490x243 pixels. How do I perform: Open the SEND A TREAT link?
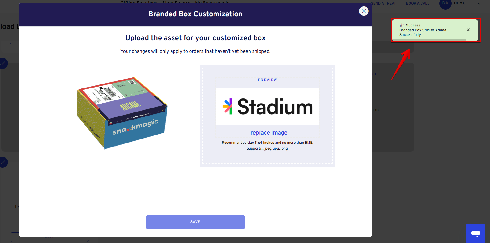pyautogui.click(x=383, y=3)
